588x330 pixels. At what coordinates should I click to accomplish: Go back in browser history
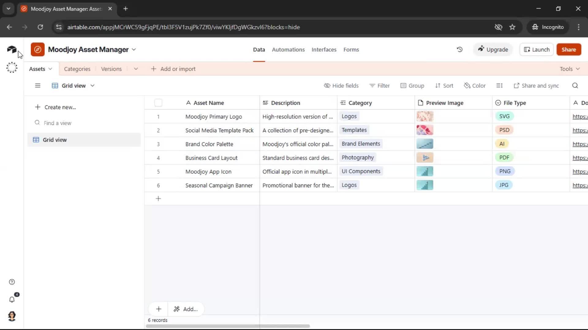pos(9,27)
